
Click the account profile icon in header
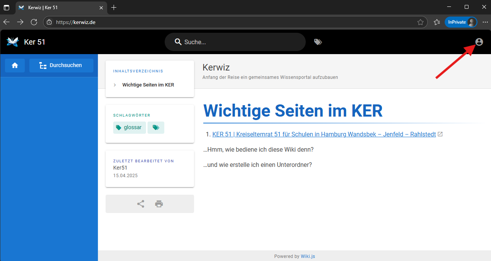coord(479,42)
